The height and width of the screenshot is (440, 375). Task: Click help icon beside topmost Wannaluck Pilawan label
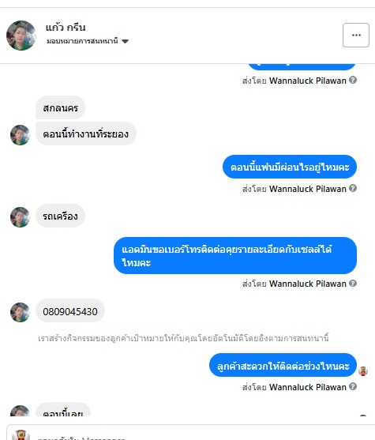(x=353, y=80)
